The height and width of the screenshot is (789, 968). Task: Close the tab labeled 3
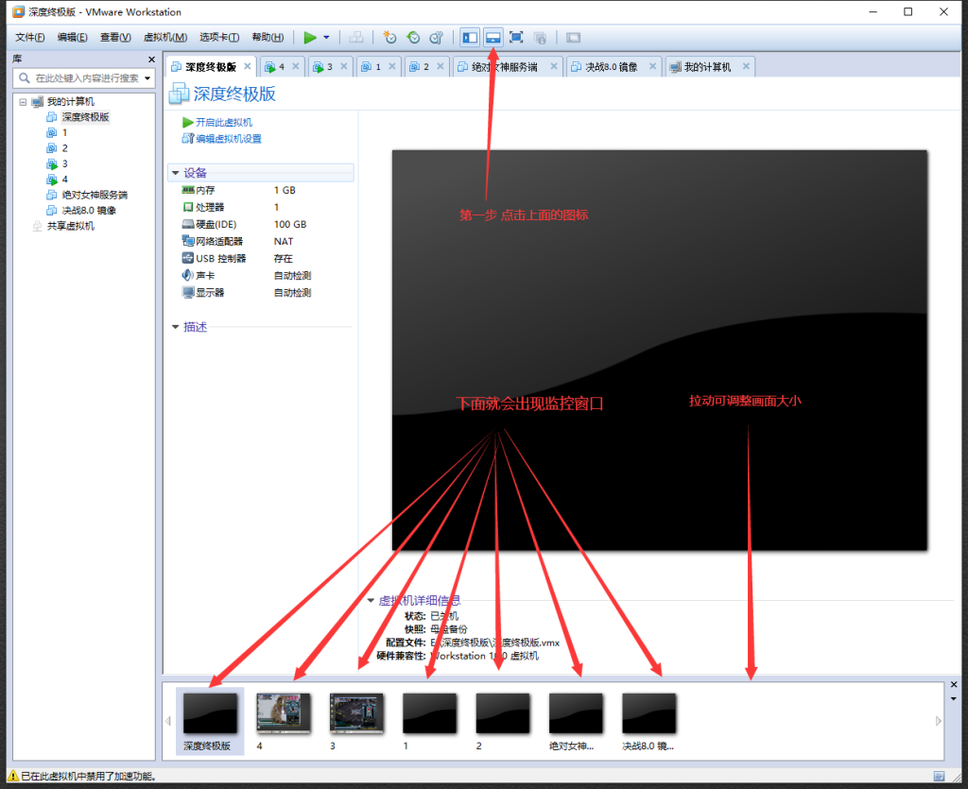click(344, 66)
